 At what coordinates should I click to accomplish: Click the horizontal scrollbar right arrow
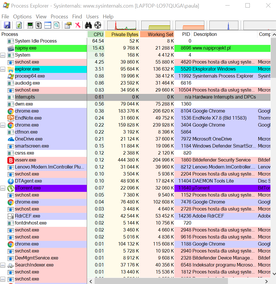[266, 281]
